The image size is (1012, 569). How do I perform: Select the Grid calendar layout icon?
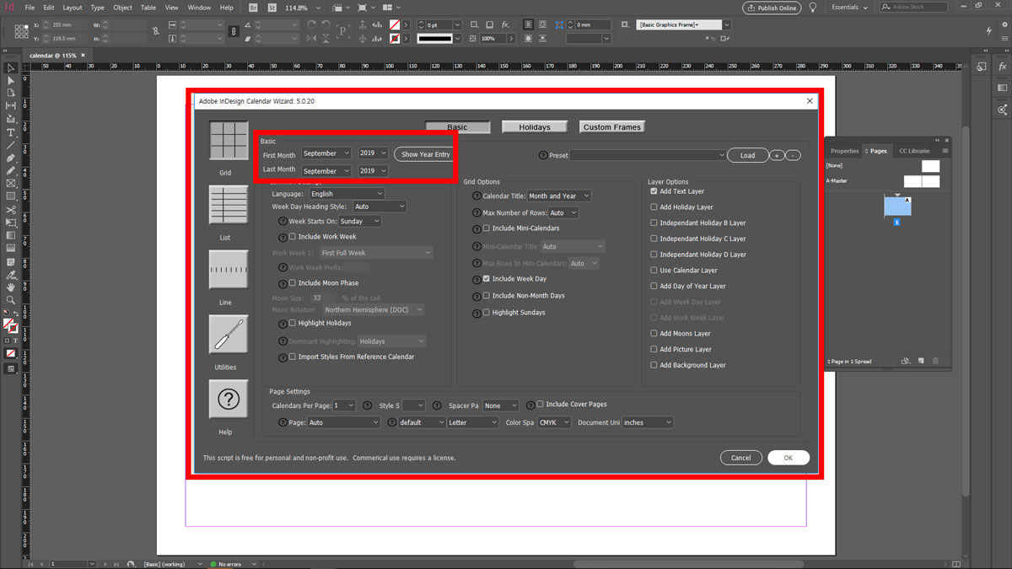tap(229, 141)
